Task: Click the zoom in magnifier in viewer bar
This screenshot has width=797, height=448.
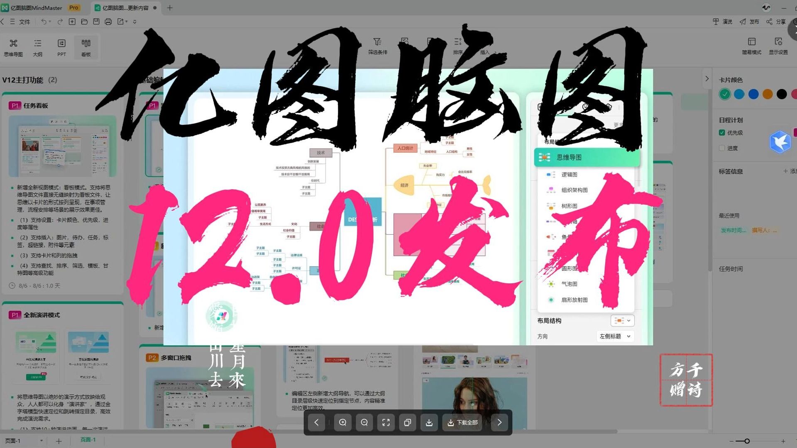Action: click(x=343, y=422)
